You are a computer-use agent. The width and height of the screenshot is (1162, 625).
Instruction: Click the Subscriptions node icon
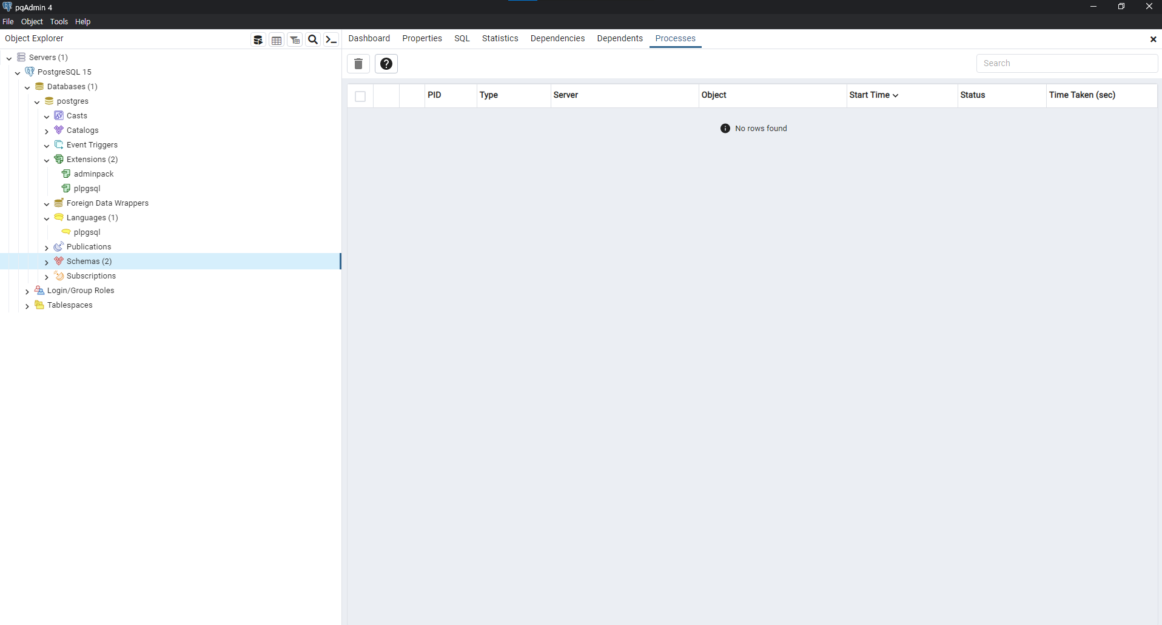pyautogui.click(x=59, y=275)
